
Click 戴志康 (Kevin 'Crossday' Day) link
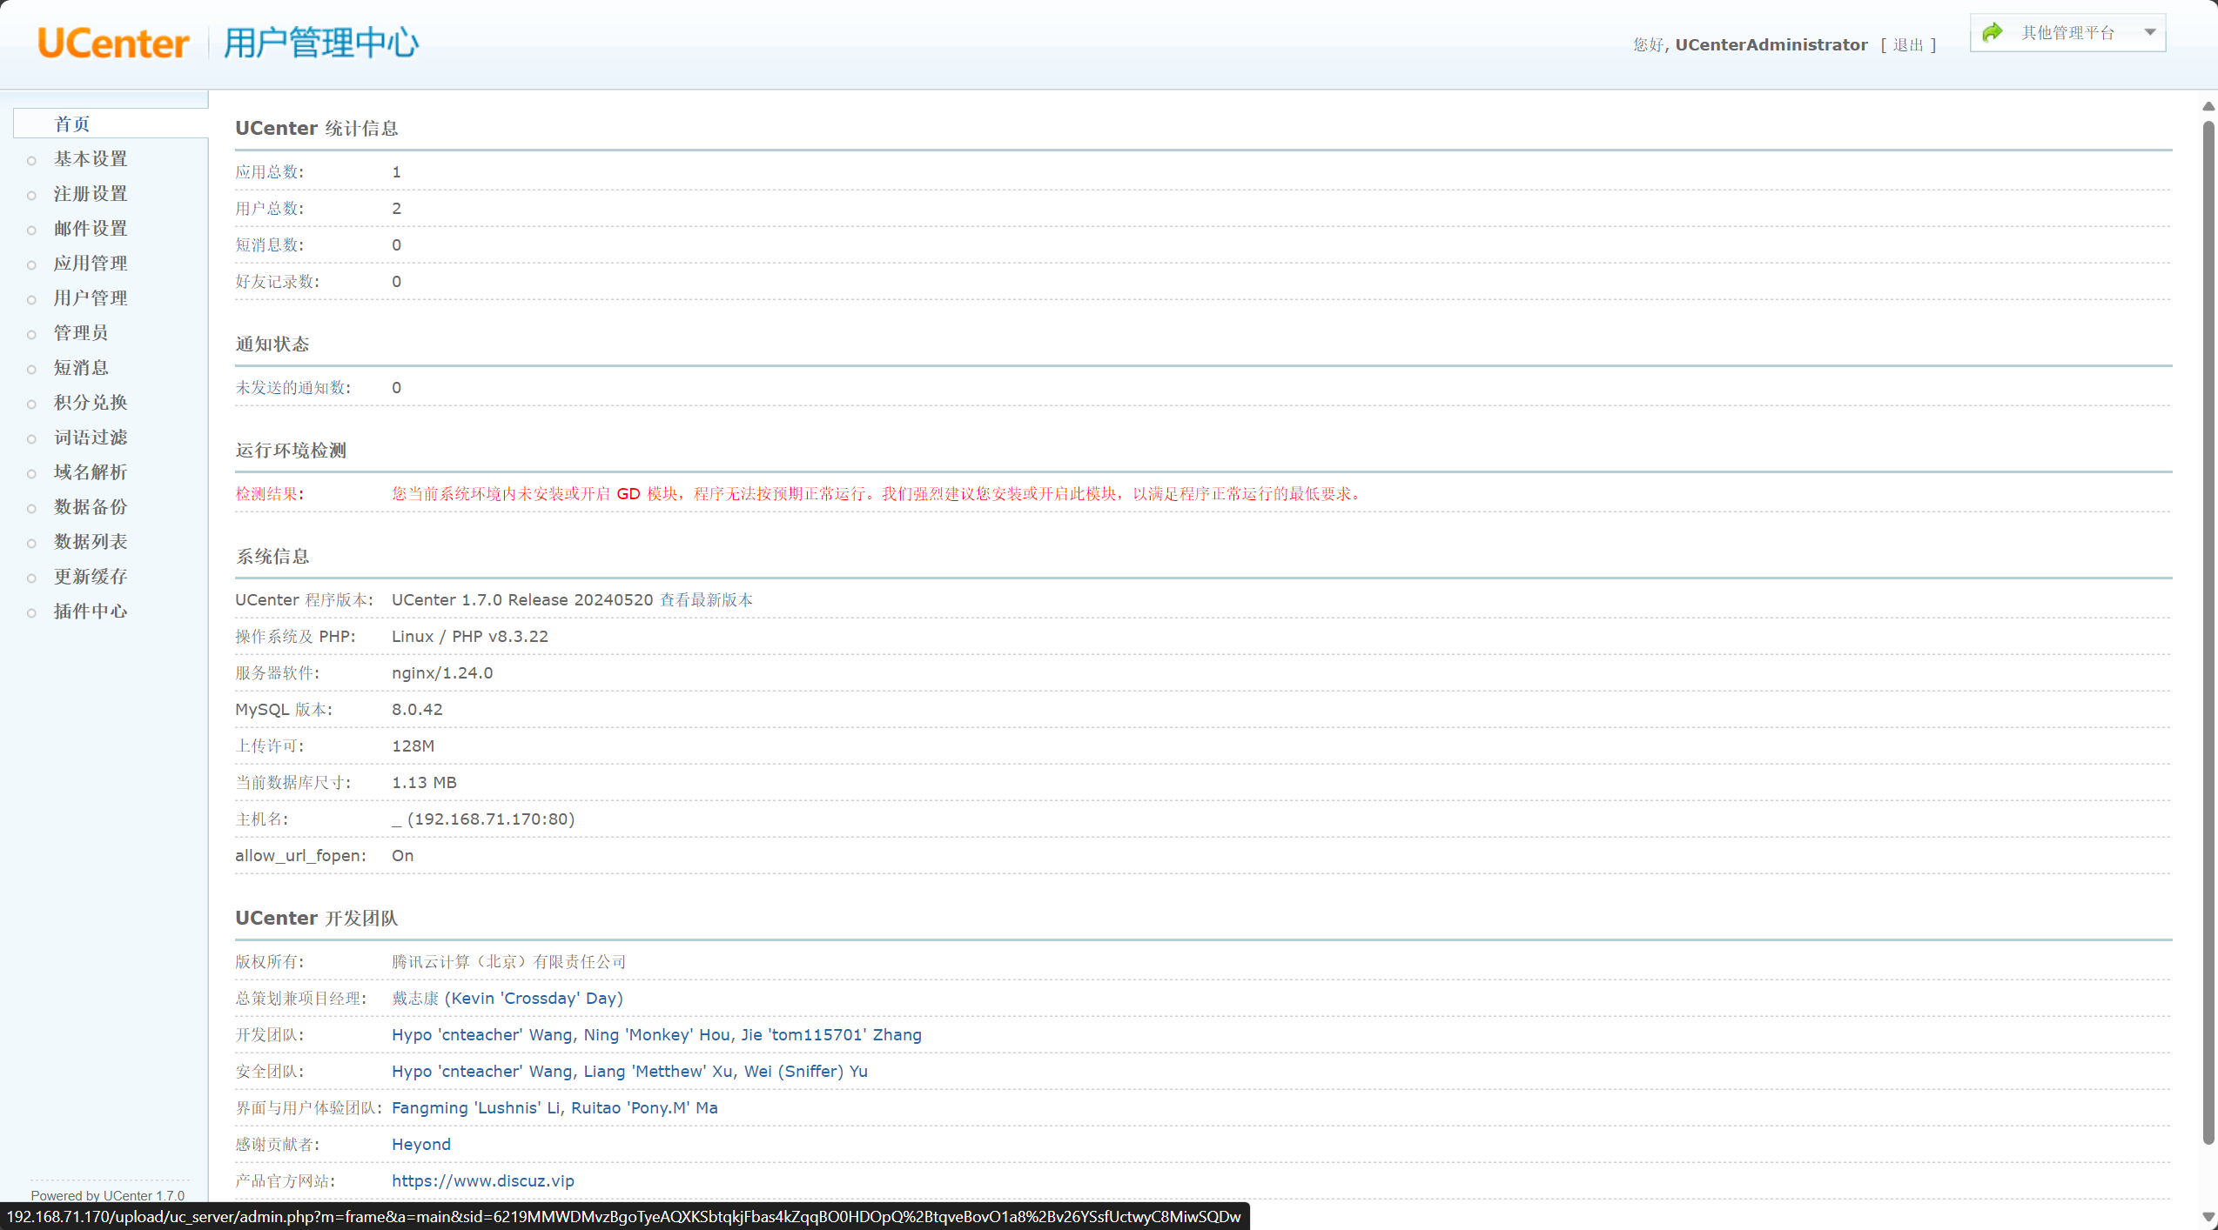point(507,999)
